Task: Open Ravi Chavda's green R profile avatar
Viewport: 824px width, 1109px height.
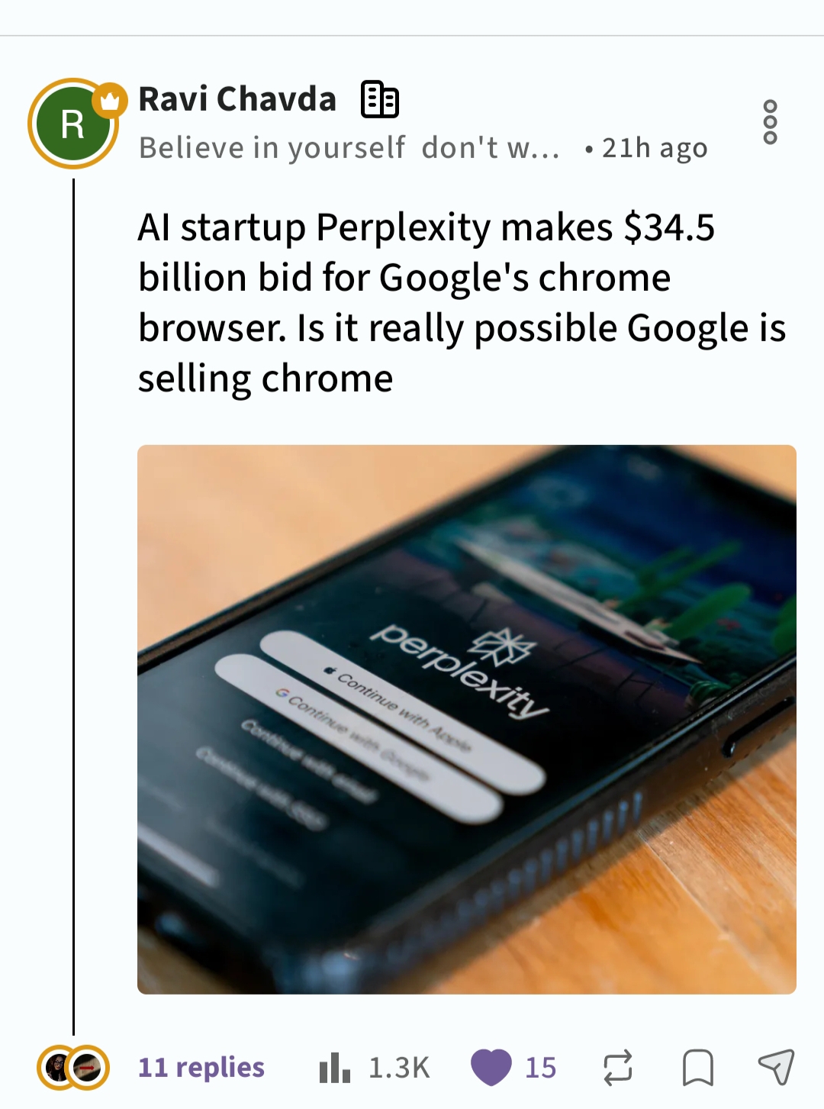Action: (72, 124)
